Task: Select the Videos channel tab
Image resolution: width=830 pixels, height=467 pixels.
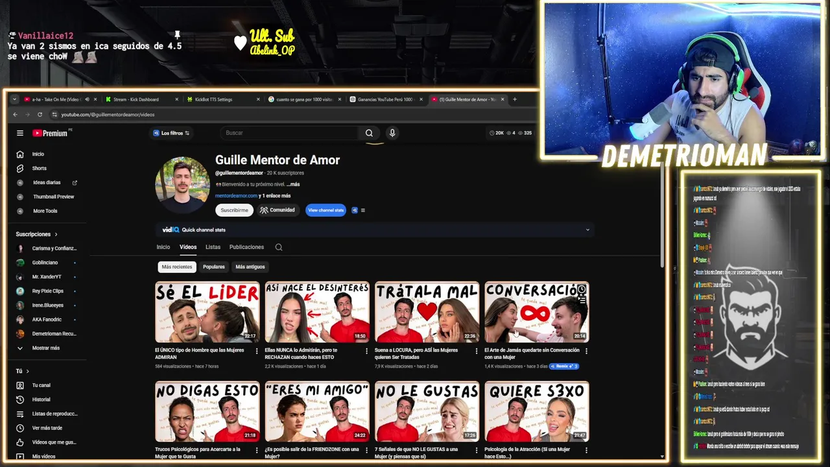Action: pos(188,247)
